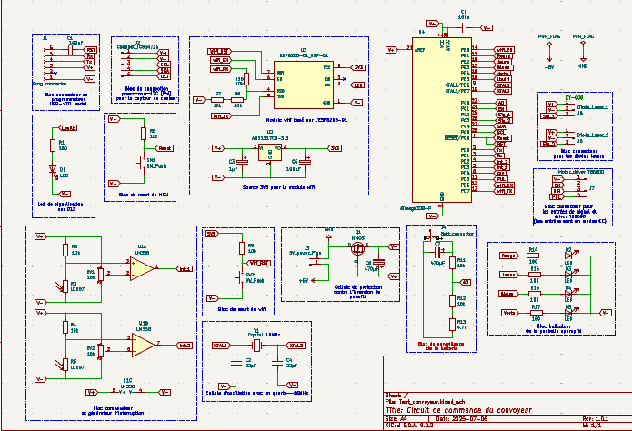Select the AMS1117 3.3V regulator symbol
The width and height of the screenshot is (632, 431).
269,149
